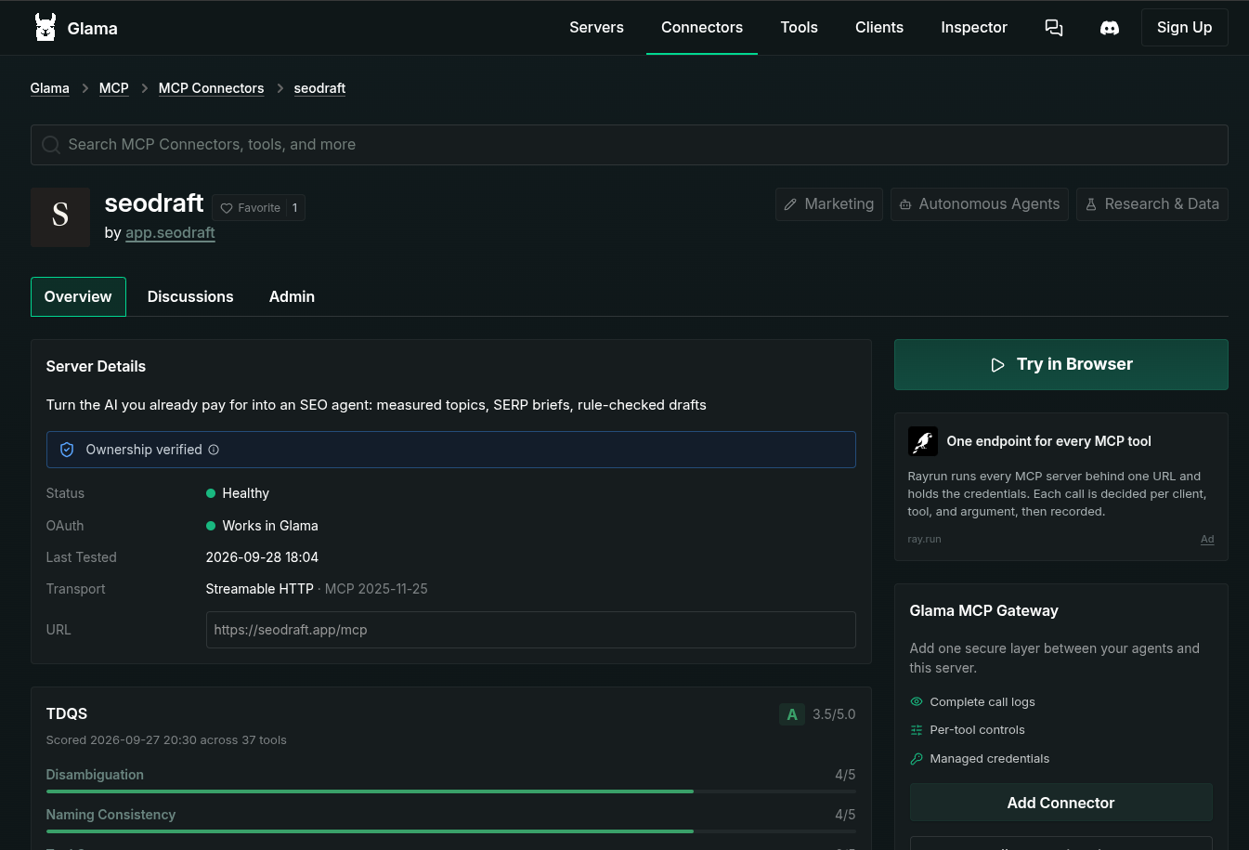Click the 2026-09-28 18:04 last tested value
1249x850 pixels.
(x=262, y=557)
